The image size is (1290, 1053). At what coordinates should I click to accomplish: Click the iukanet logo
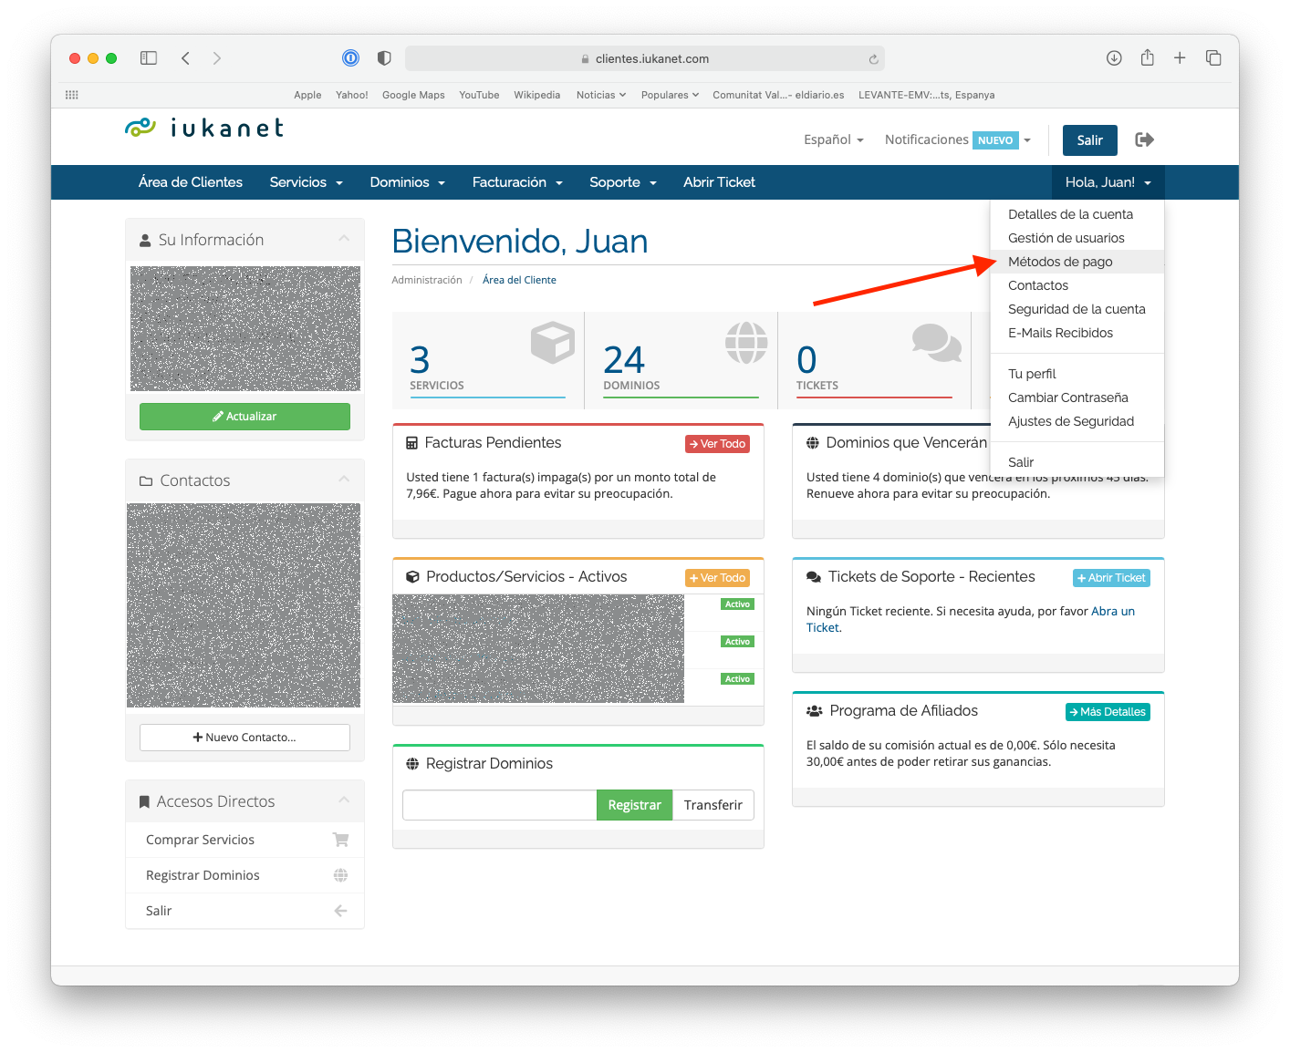(x=204, y=128)
